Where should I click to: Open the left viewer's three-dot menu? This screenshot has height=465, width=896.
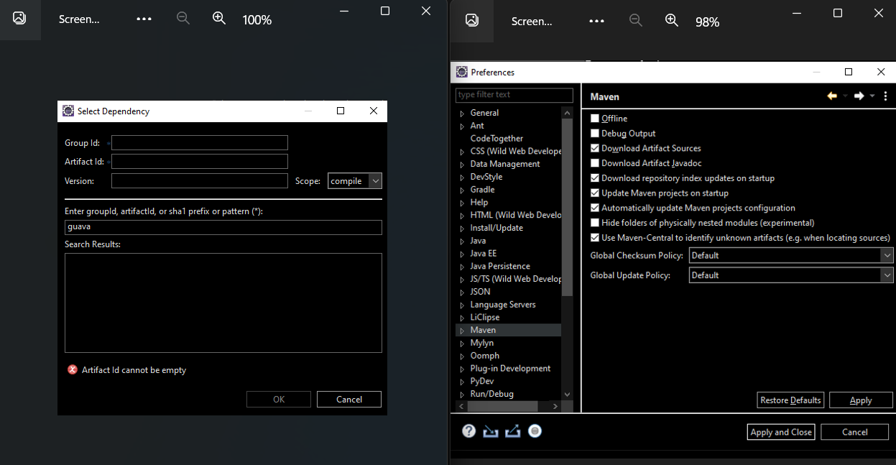(144, 19)
